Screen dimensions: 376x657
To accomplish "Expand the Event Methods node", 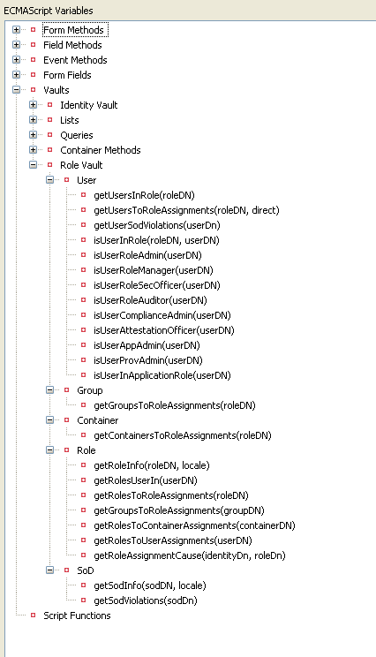I will click(x=17, y=60).
